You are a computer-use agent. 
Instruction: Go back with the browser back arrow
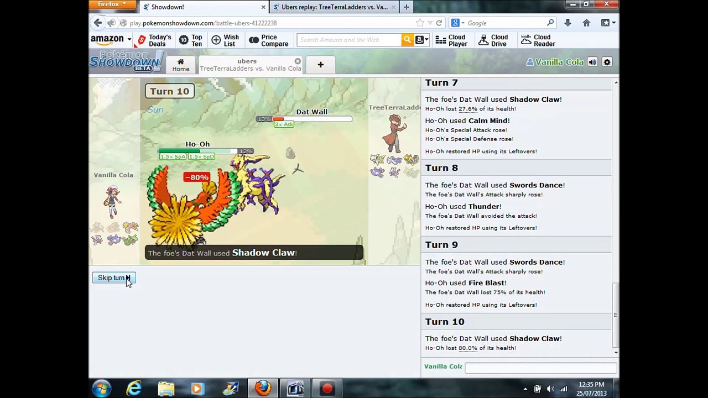click(x=98, y=23)
